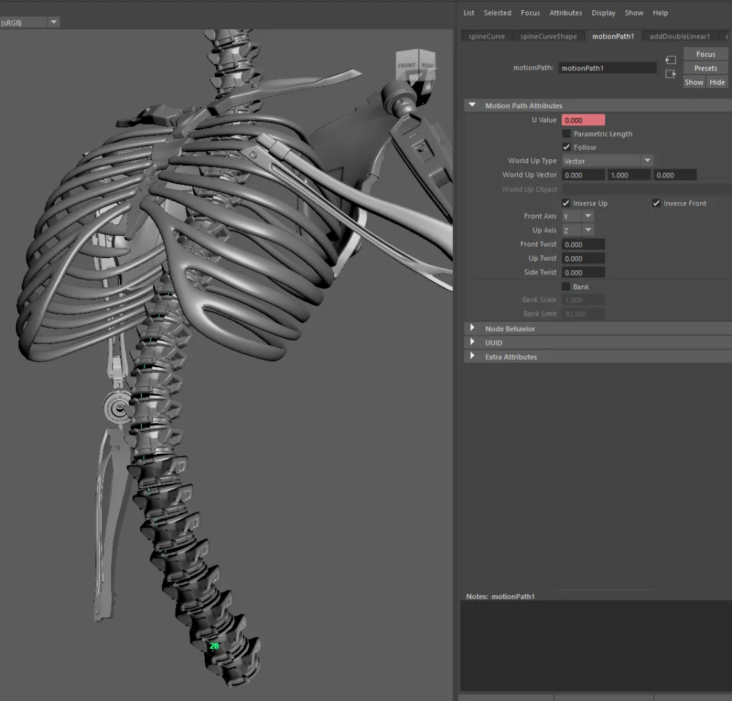Open the Focus menu

pyautogui.click(x=530, y=13)
